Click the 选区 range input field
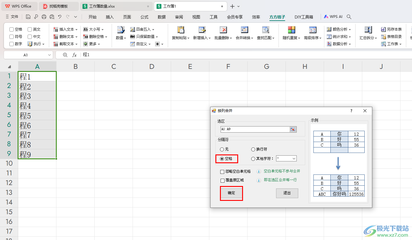This screenshot has width=412, height=240. click(x=255, y=129)
